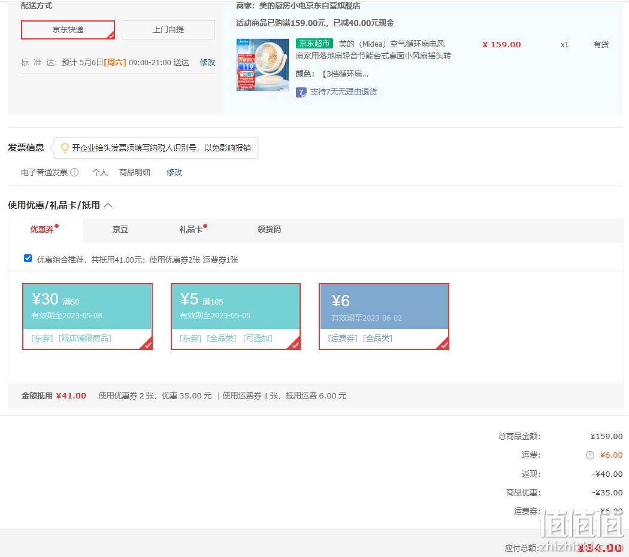Image resolution: width=629 pixels, height=557 pixels.
Task: Choose 上门自提 pickup option
Action: 168,30
